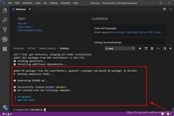Image resolution: width=174 pixels, height=116 pixels.
Task: Click the 'Open folder...' link
Action: (x=25, y=27)
